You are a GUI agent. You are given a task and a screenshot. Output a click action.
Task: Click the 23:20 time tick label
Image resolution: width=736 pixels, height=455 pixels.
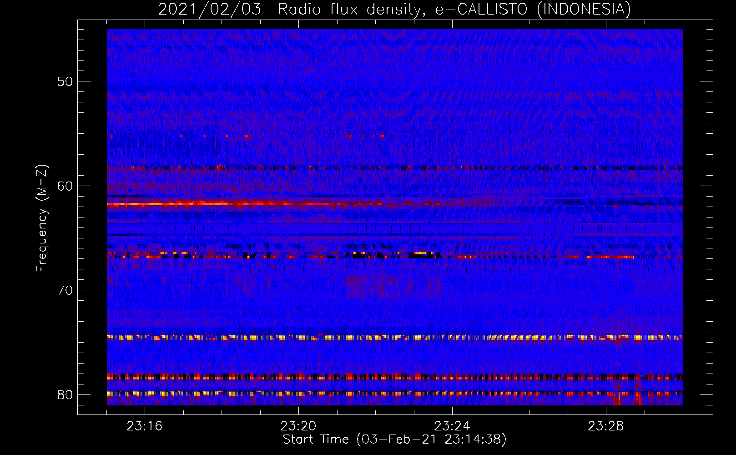(298, 426)
